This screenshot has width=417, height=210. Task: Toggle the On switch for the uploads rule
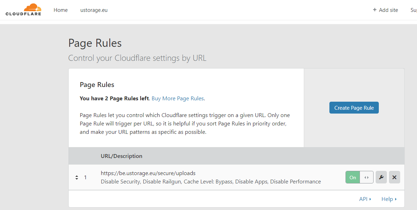pos(360,178)
